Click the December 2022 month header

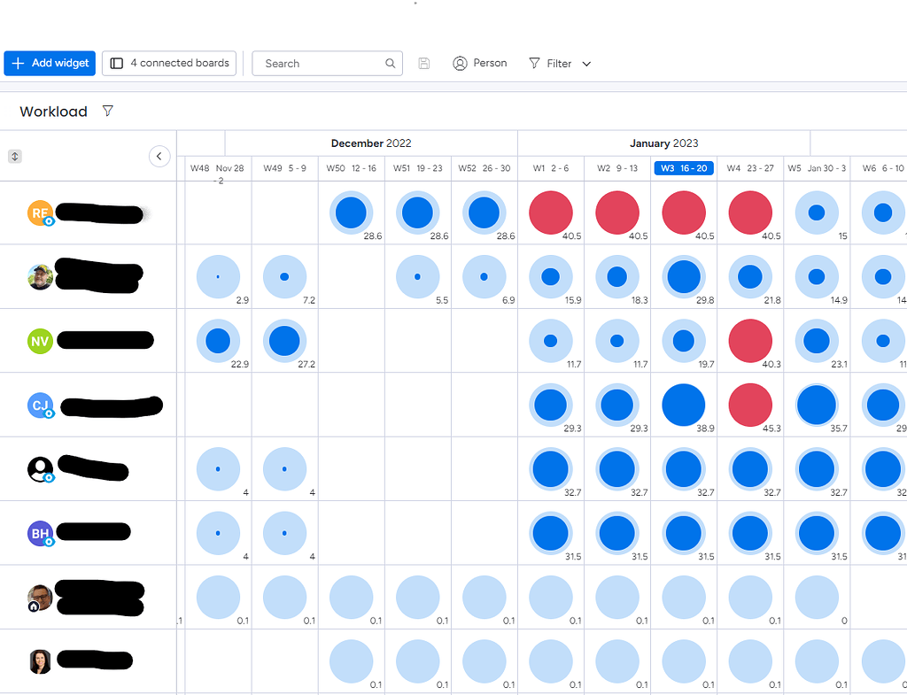pyautogui.click(x=371, y=143)
